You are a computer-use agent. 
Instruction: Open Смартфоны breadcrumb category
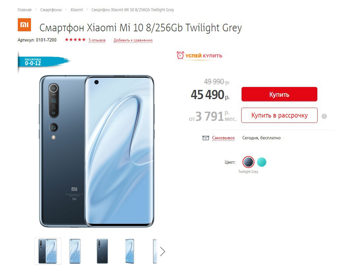coord(51,10)
